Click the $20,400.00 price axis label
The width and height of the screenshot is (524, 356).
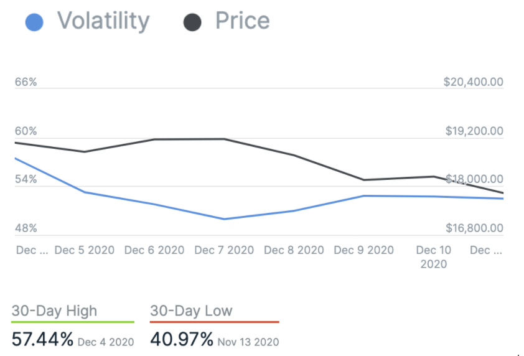(x=473, y=83)
